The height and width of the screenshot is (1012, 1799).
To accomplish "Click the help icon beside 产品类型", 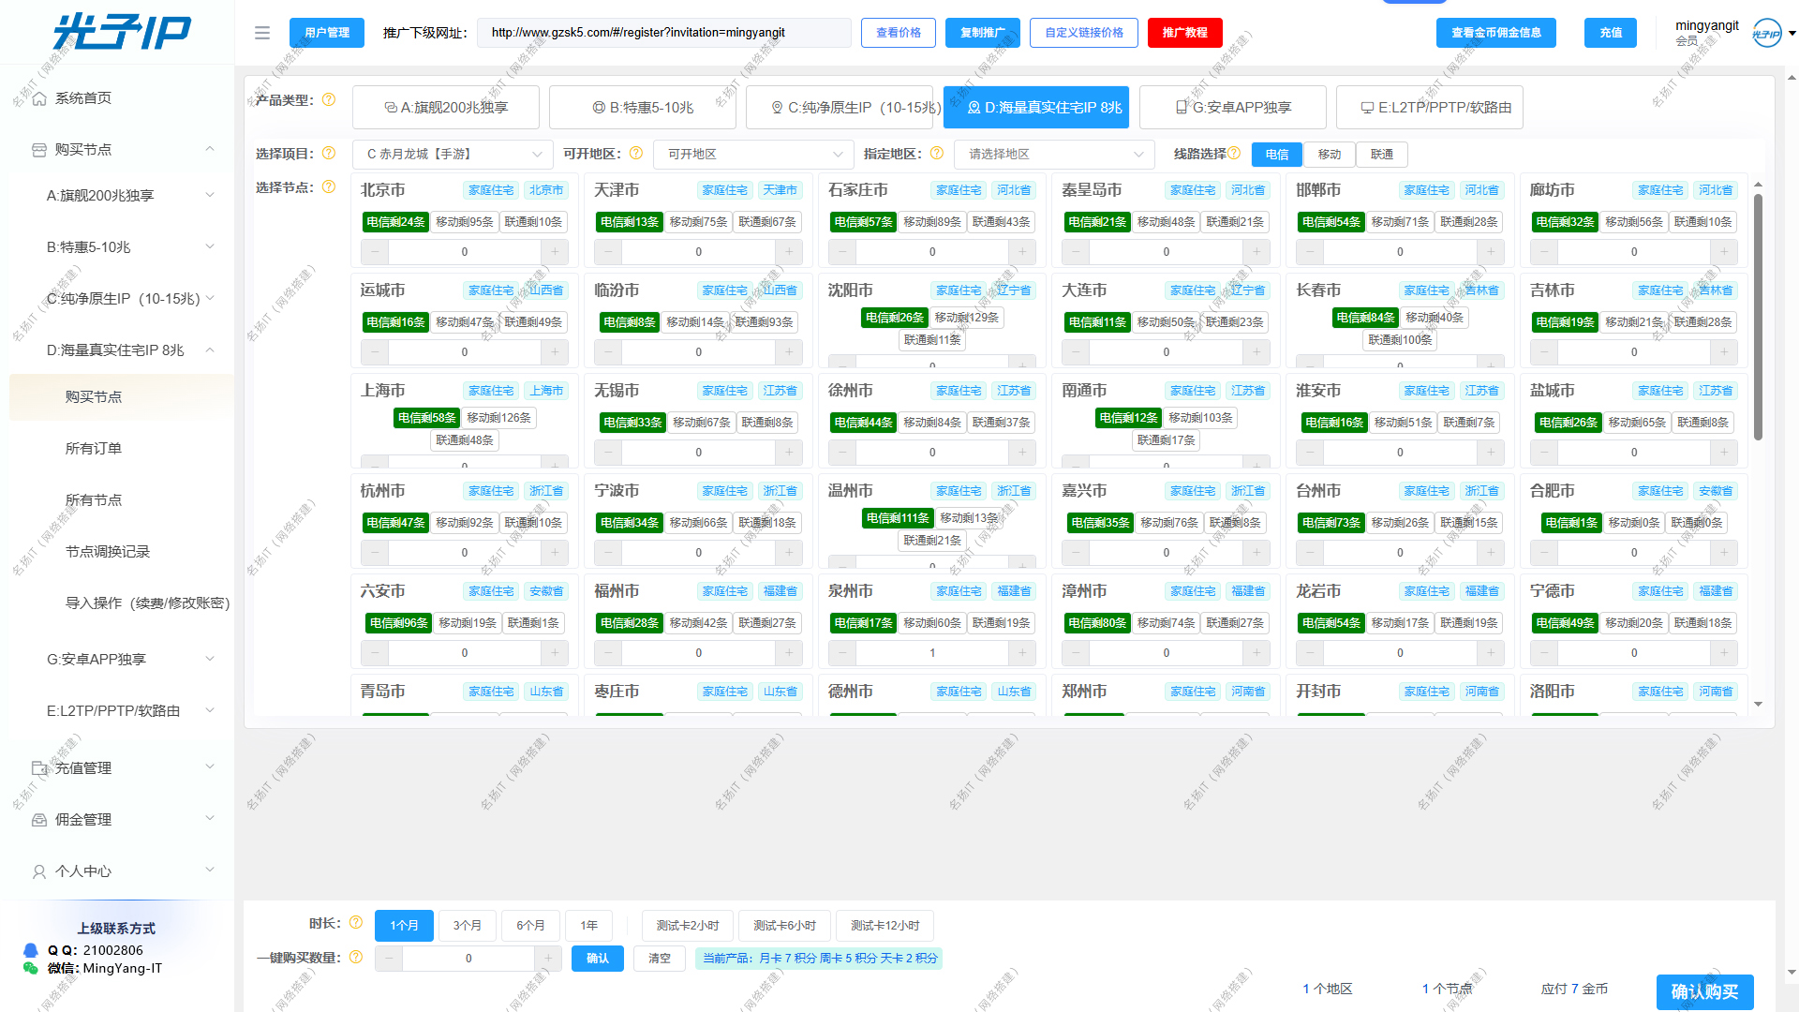I will [329, 99].
